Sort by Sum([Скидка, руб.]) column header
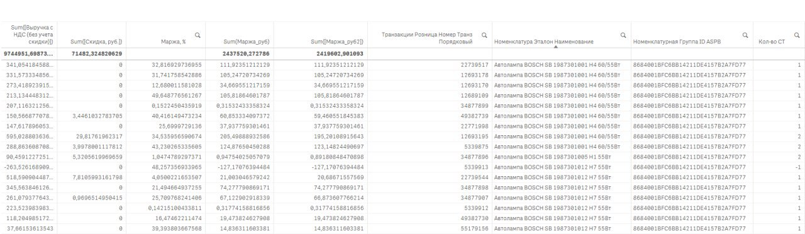Screen dimensions: 805x234 [96, 42]
